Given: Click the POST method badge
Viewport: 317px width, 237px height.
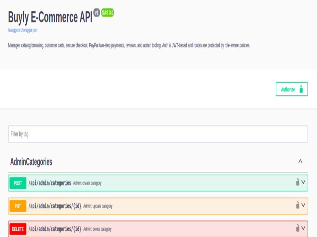Looking at the screenshot, I should coord(18,183).
